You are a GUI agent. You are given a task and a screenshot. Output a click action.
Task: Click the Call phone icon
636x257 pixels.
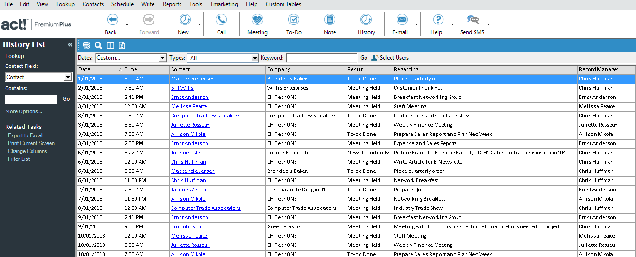click(x=221, y=20)
